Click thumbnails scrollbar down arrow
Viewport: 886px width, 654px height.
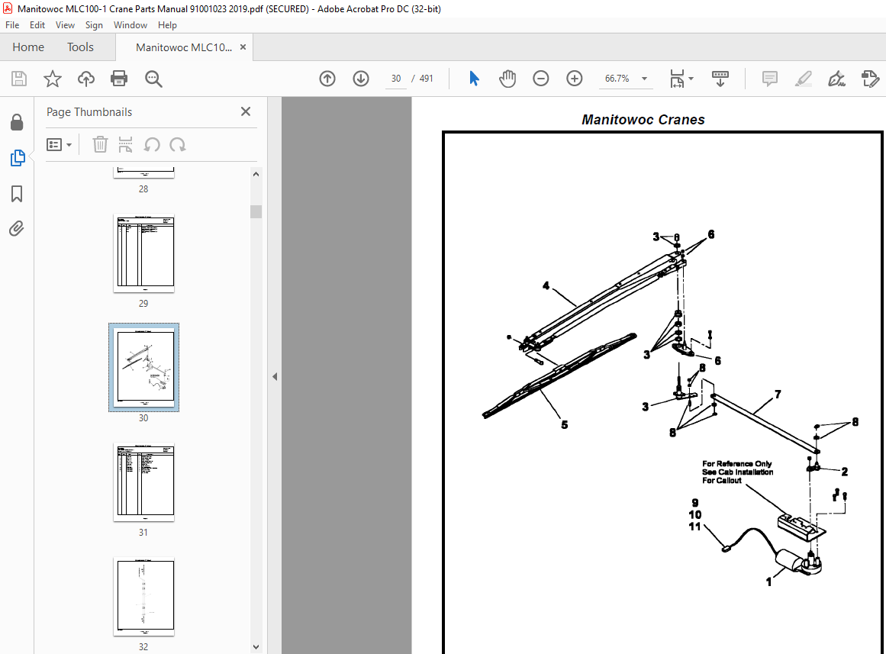256,646
